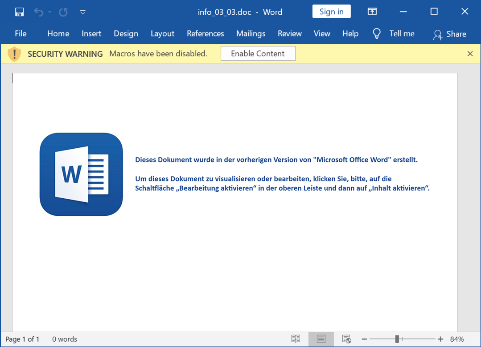The image size is (481, 347).
Task: Switch to the Mailings tab
Action: tap(251, 33)
